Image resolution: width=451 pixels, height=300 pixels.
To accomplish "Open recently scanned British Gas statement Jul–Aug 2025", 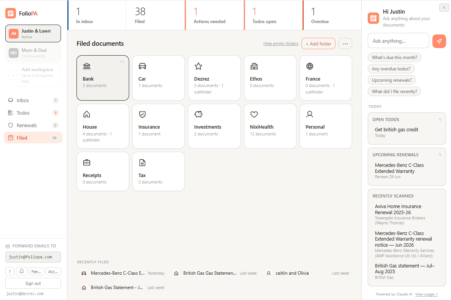I will click(x=407, y=271).
